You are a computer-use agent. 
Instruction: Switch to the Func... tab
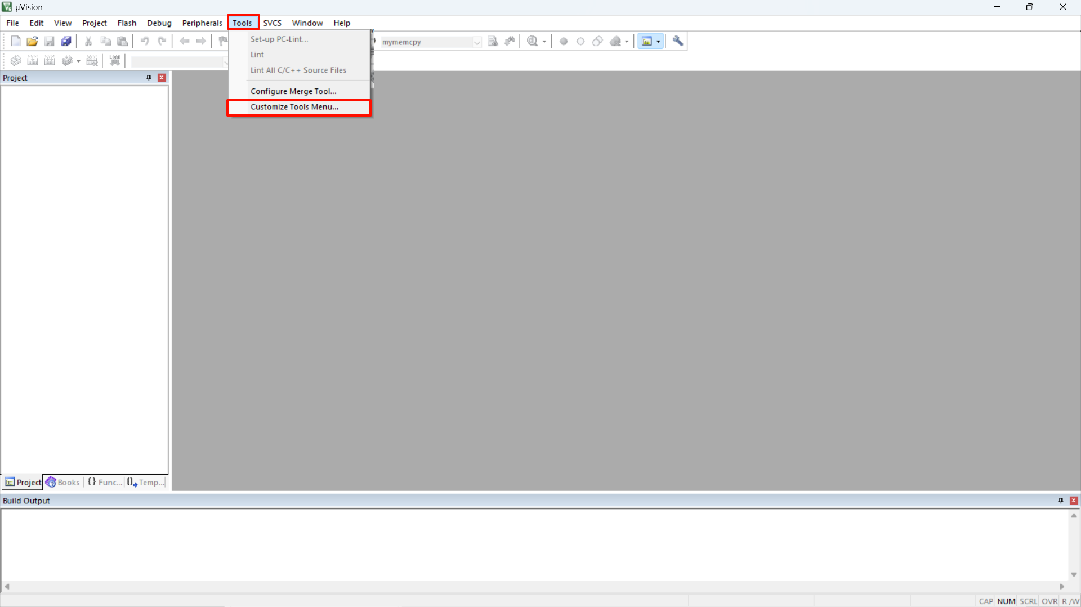104,482
